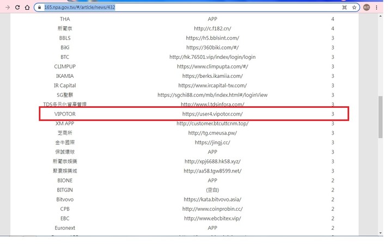Click the BiKi name cell
The width and height of the screenshot is (392, 245).
[65, 47]
